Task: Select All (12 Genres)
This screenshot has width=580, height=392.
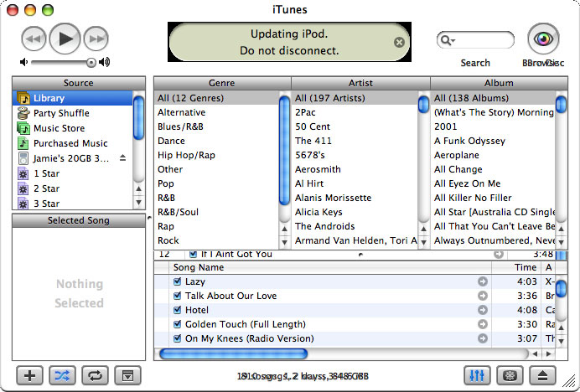Action: [216, 98]
